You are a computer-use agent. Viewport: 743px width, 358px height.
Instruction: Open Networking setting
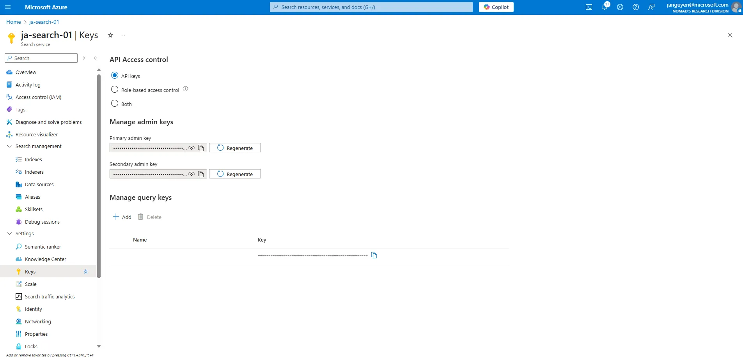38,321
